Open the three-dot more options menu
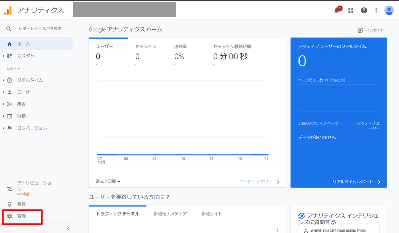This screenshot has width=399, height=233. (376, 10)
